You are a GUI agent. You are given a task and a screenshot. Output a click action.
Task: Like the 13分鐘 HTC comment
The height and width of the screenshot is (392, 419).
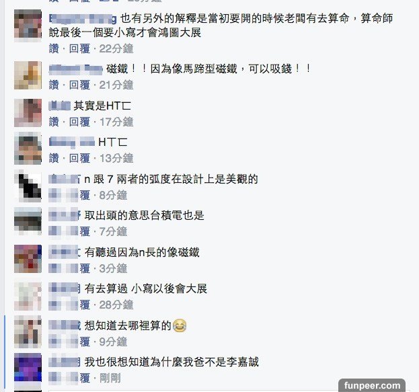(x=54, y=158)
